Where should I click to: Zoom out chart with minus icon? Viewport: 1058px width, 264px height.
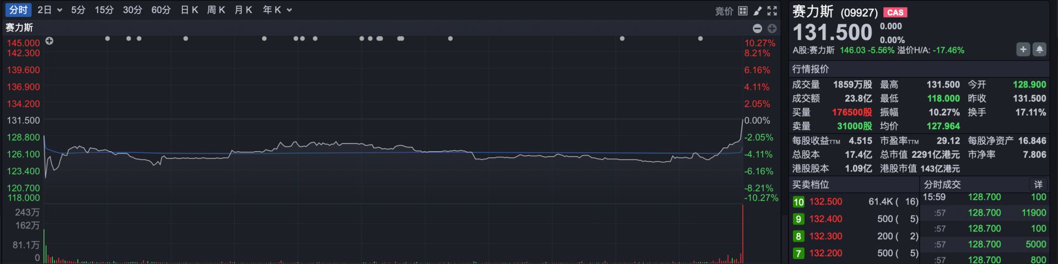pos(757,28)
